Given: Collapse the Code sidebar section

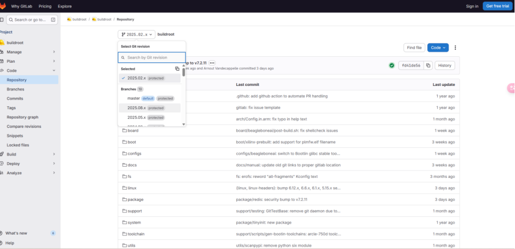Looking at the screenshot, I should [x=29, y=71].
